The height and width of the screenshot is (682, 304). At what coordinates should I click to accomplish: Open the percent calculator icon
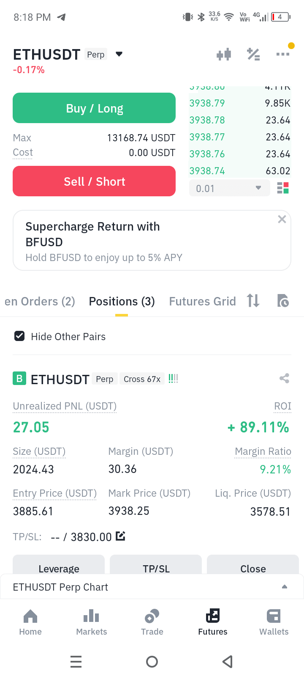tap(253, 54)
